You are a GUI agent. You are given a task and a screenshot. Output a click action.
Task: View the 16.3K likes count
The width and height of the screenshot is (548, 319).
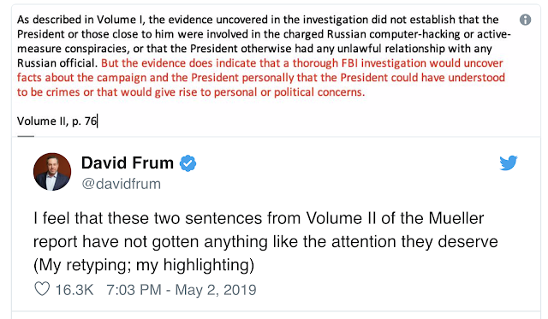[74, 290]
